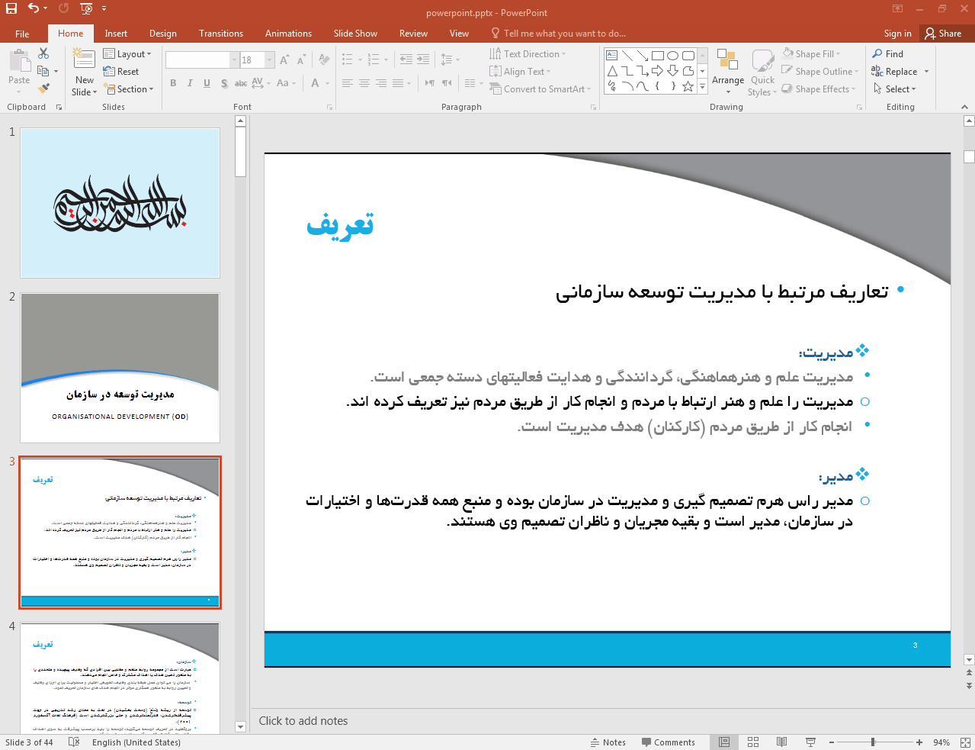This screenshot has width=975, height=750.
Task: Click the Paste clipboard icon
Action: [x=19, y=60]
